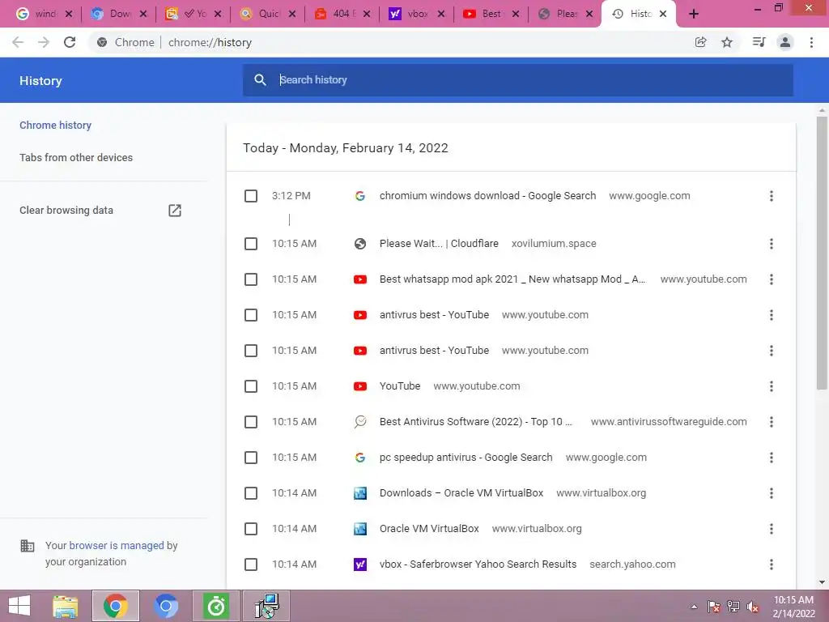This screenshot has height=622, width=829.
Task: Click the Action Center flag tray icon
Action: (x=713, y=607)
